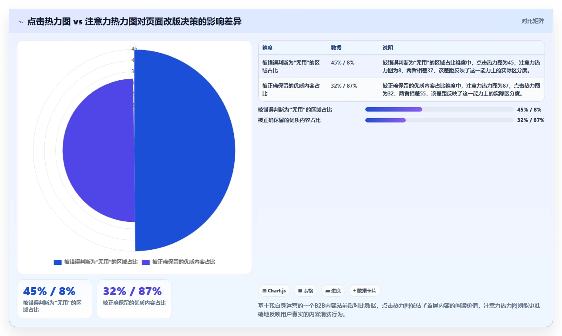Click the lightning icon beside the title
The height and width of the screenshot is (336, 562).
[x=20, y=22]
